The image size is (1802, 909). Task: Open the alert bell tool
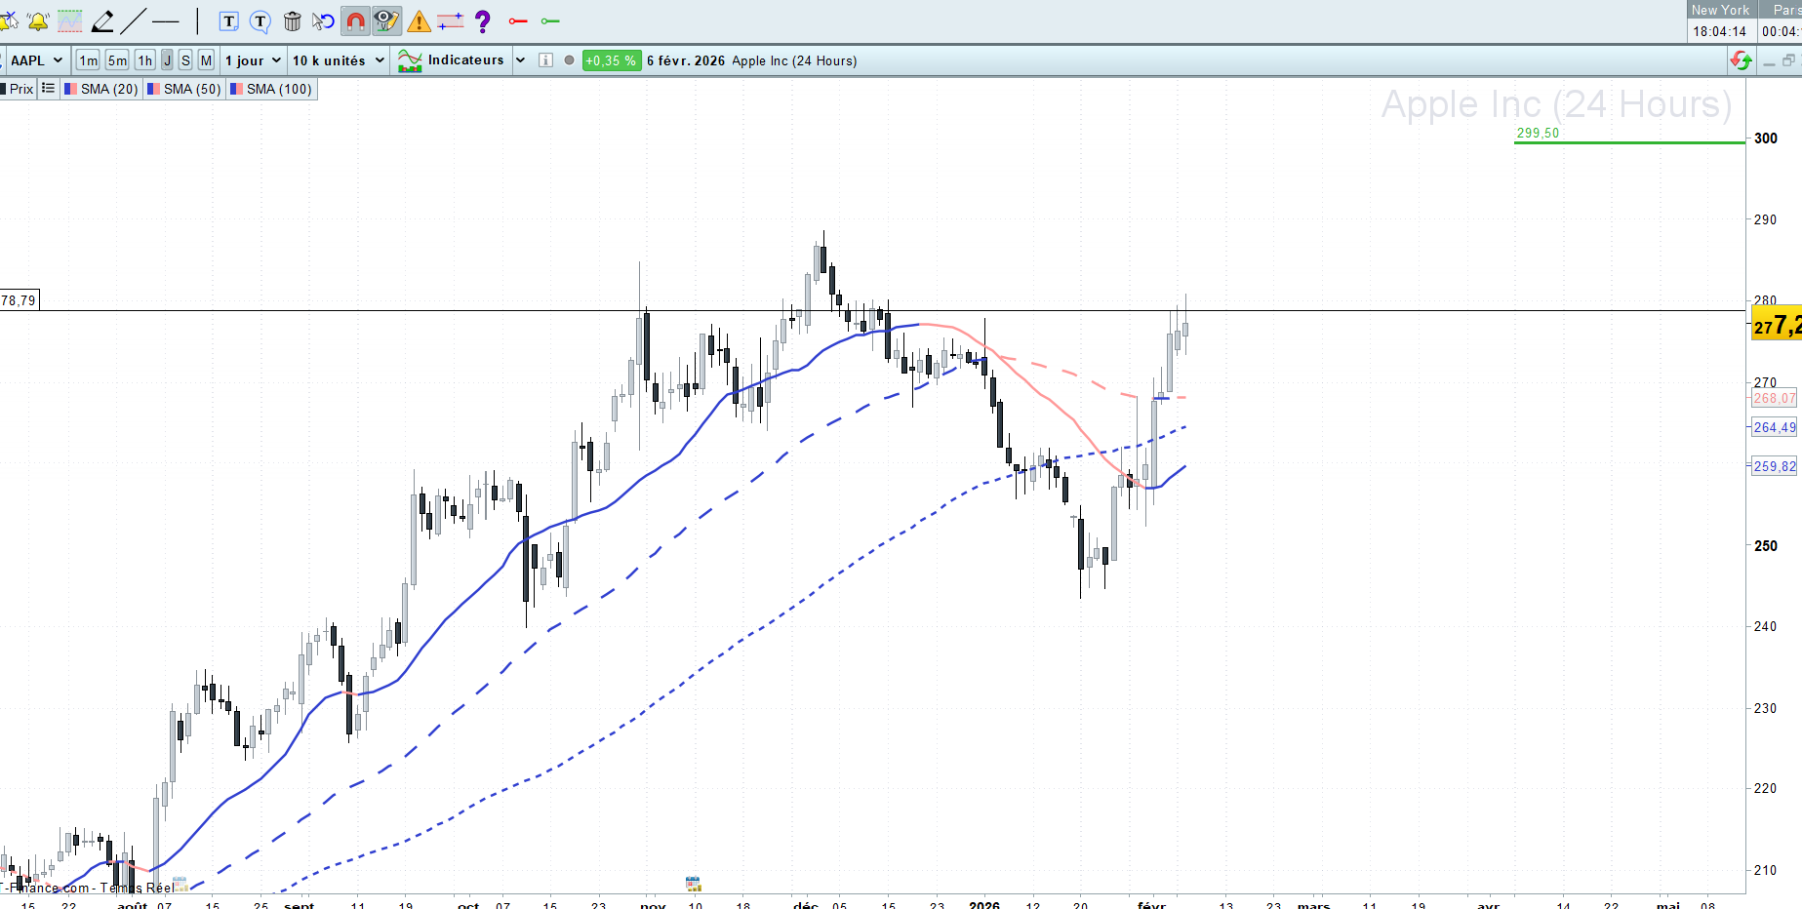39,20
